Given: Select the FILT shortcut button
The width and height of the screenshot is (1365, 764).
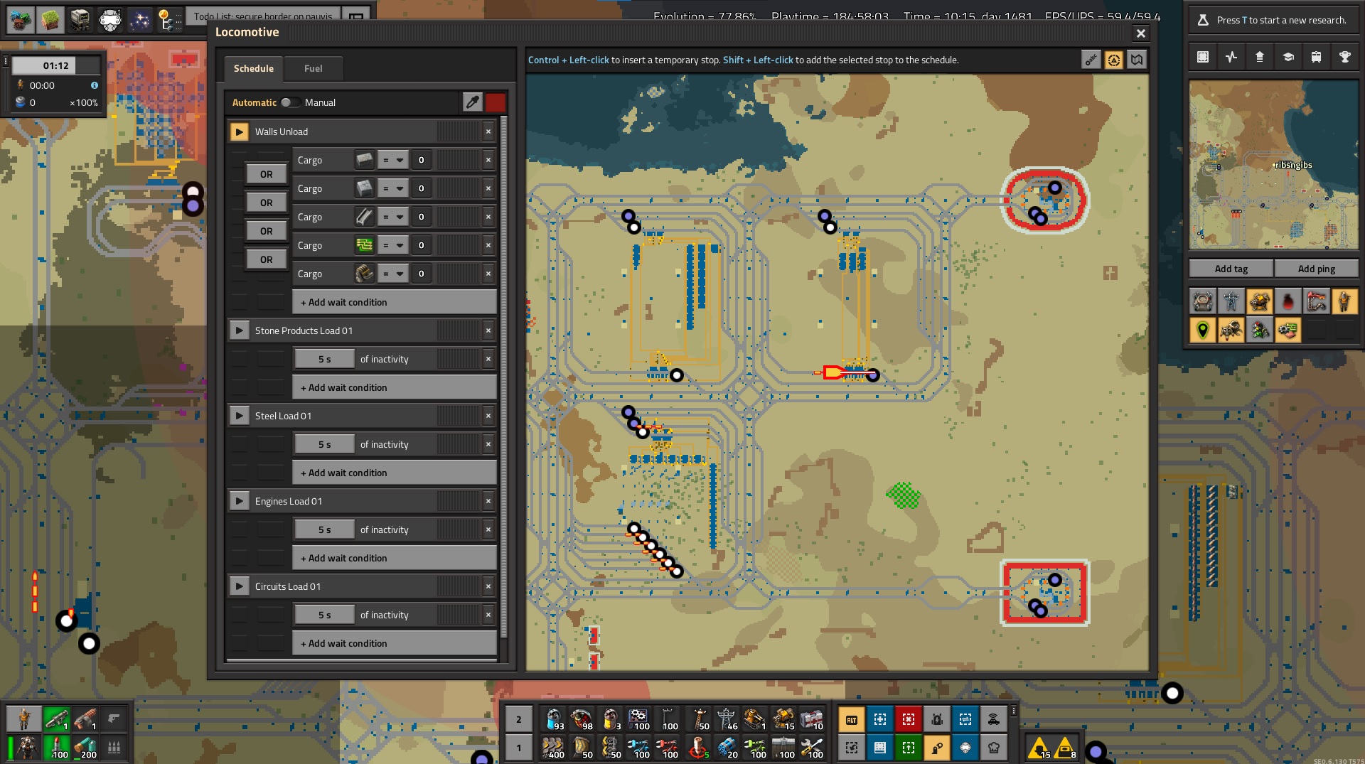Looking at the screenshot, I should point(851,719).
